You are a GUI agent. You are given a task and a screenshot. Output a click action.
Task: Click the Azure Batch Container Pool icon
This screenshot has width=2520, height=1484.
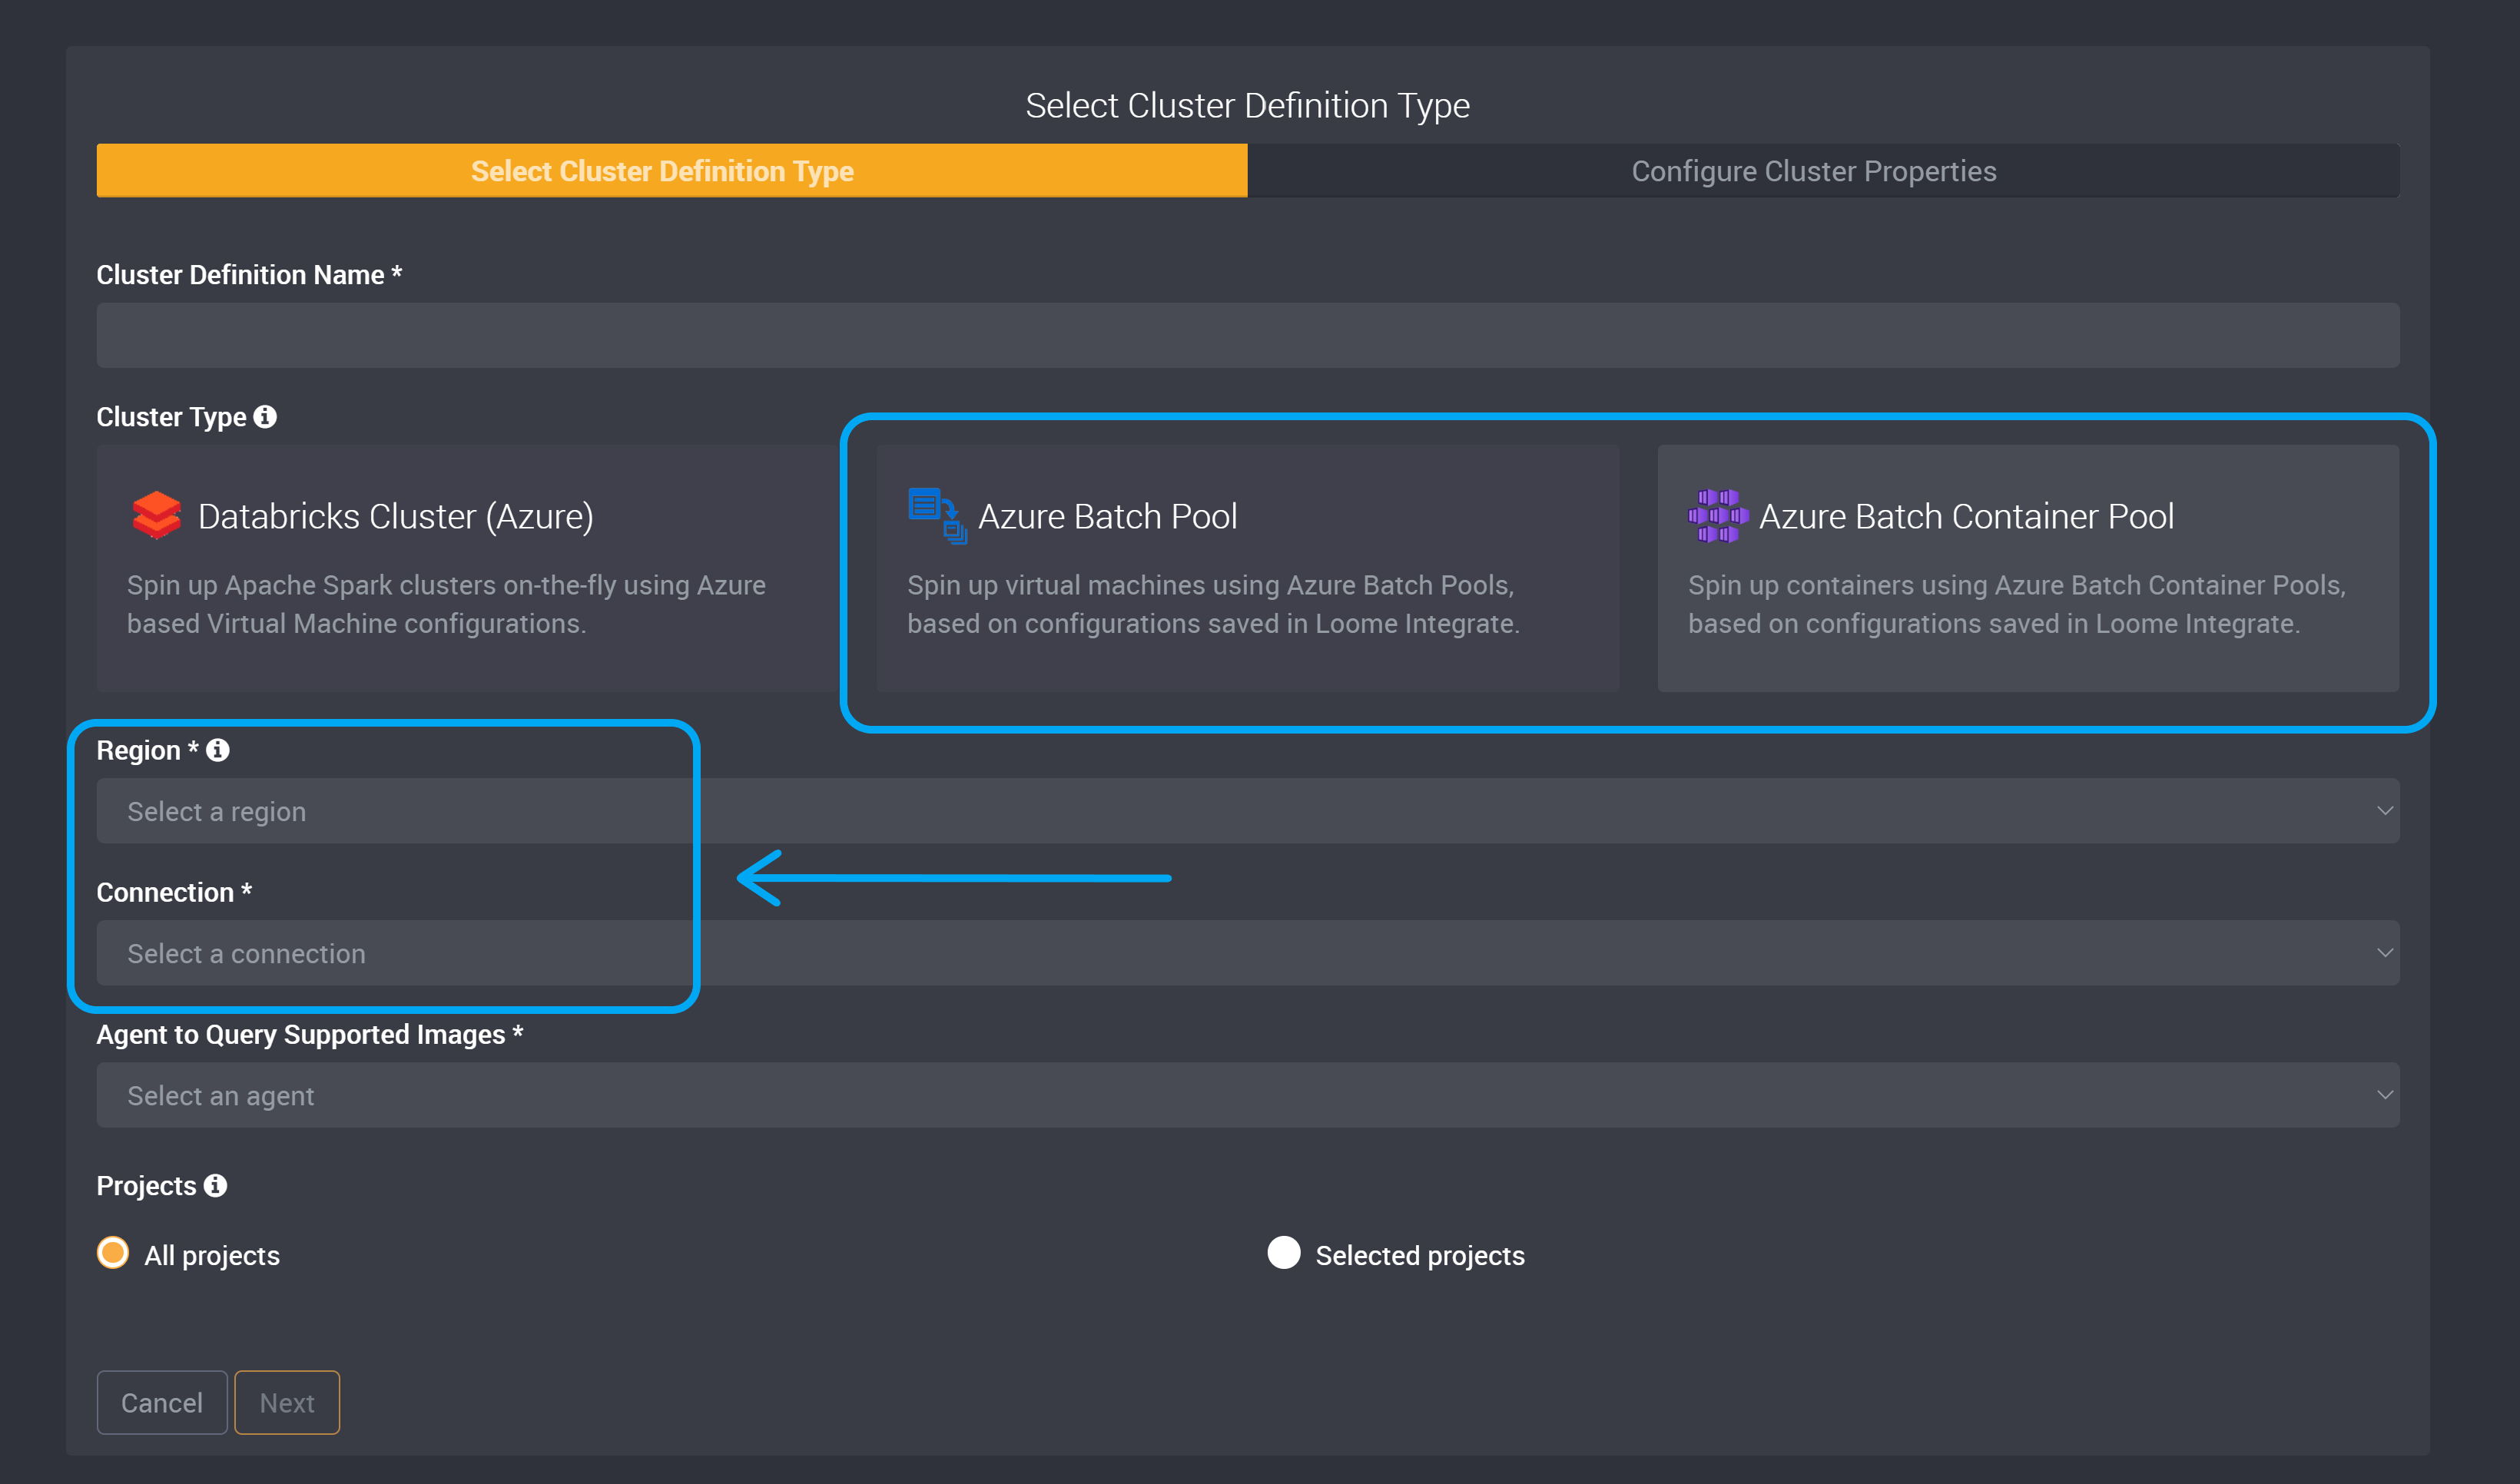1718,516
